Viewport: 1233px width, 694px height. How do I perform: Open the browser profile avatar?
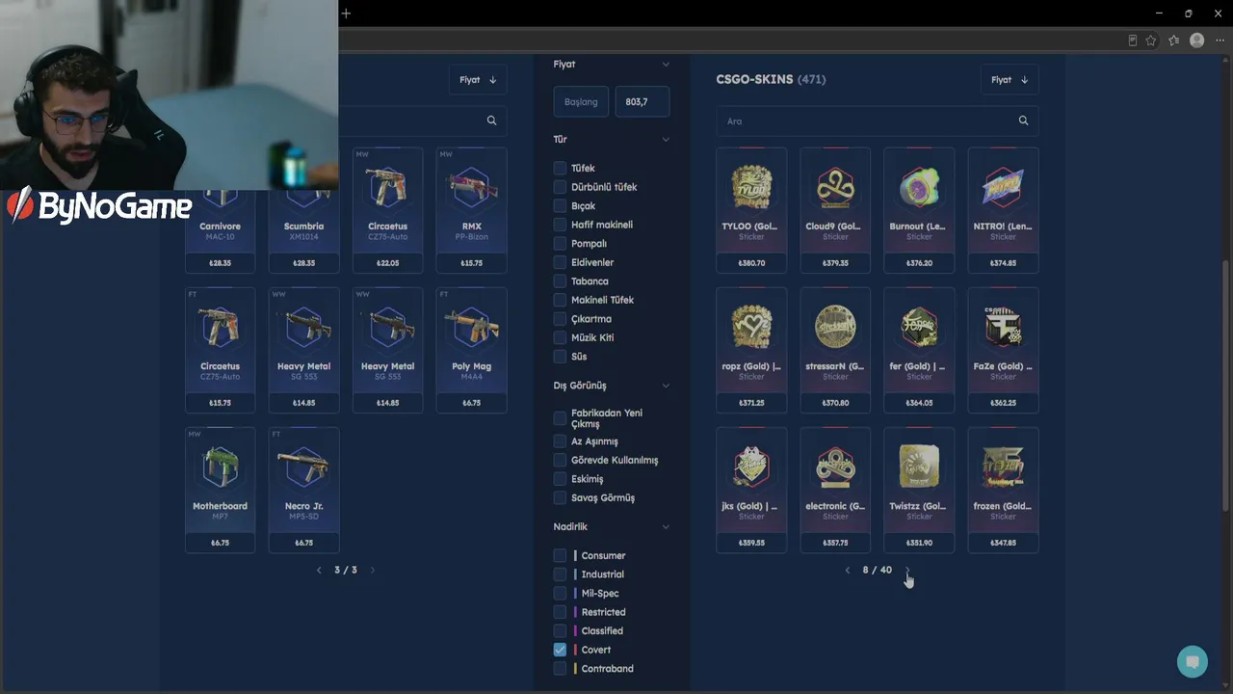coord(1197,40)
